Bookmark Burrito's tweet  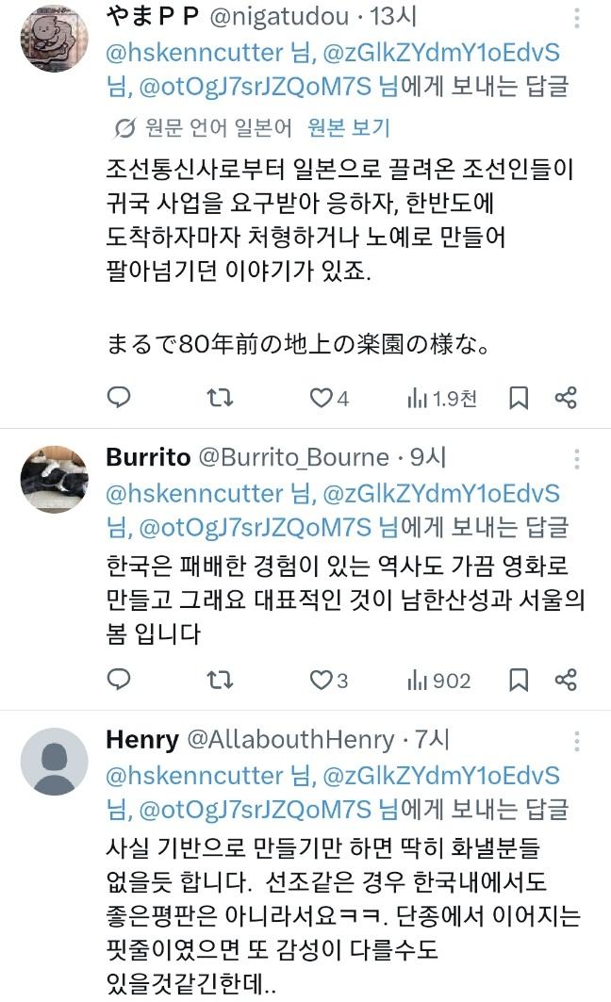tap(519, 680)
